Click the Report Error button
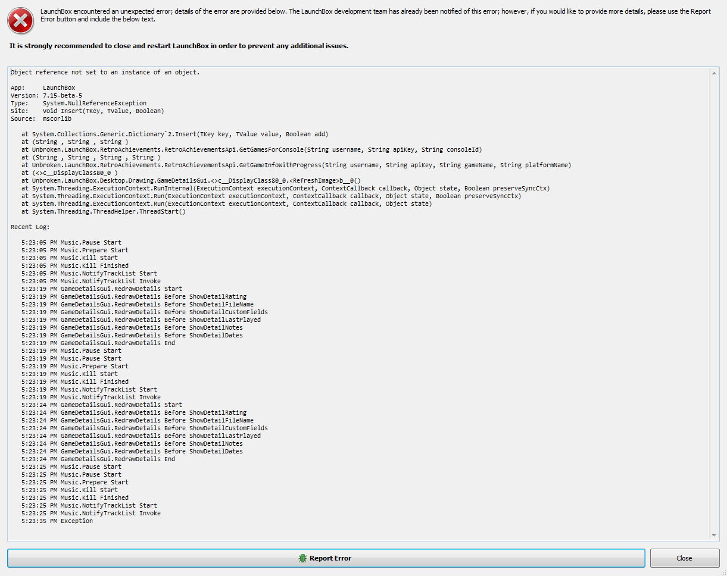Image resolution: width=727 pixels, height=576 pixels. [326, 558]
